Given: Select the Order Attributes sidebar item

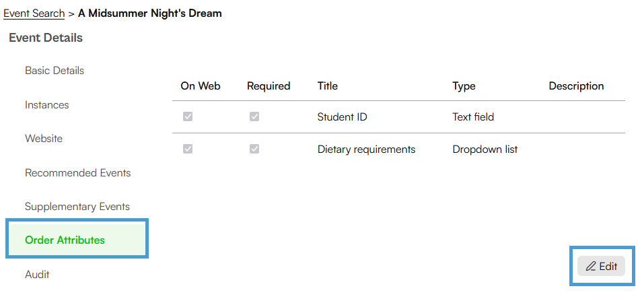Looking at the screenshot, I should (x=77, y=240).
